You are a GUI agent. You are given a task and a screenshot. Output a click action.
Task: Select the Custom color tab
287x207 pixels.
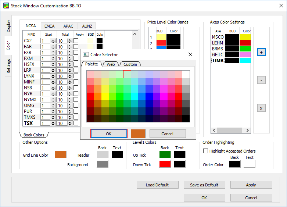[x=130, y=64]
